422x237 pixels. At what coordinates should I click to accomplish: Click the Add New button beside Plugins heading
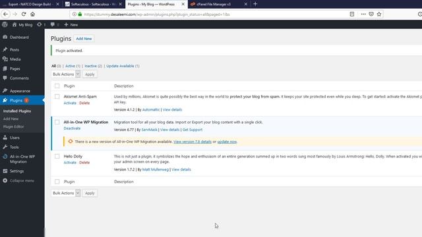84,39
